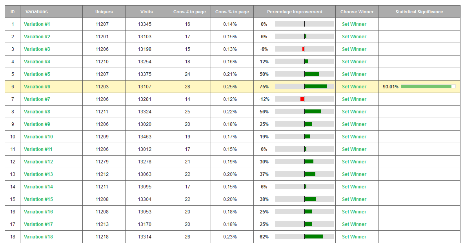The width and height of the screenshot is (464, 249).
Task: Click the Conv. % to page header
Action: pos(232,12)
